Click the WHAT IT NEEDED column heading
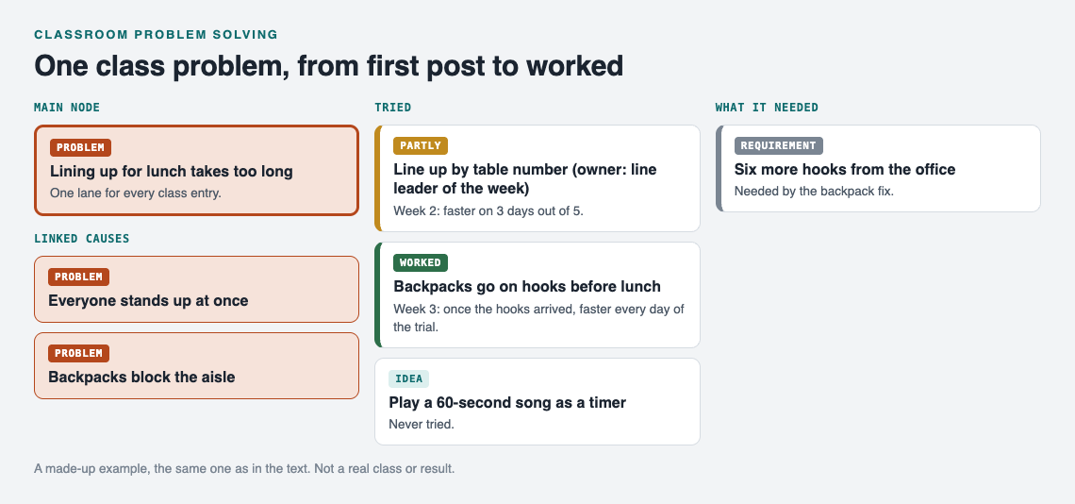Image resolution: width=1075 pixels, height=504 pixels. (767, 107)
